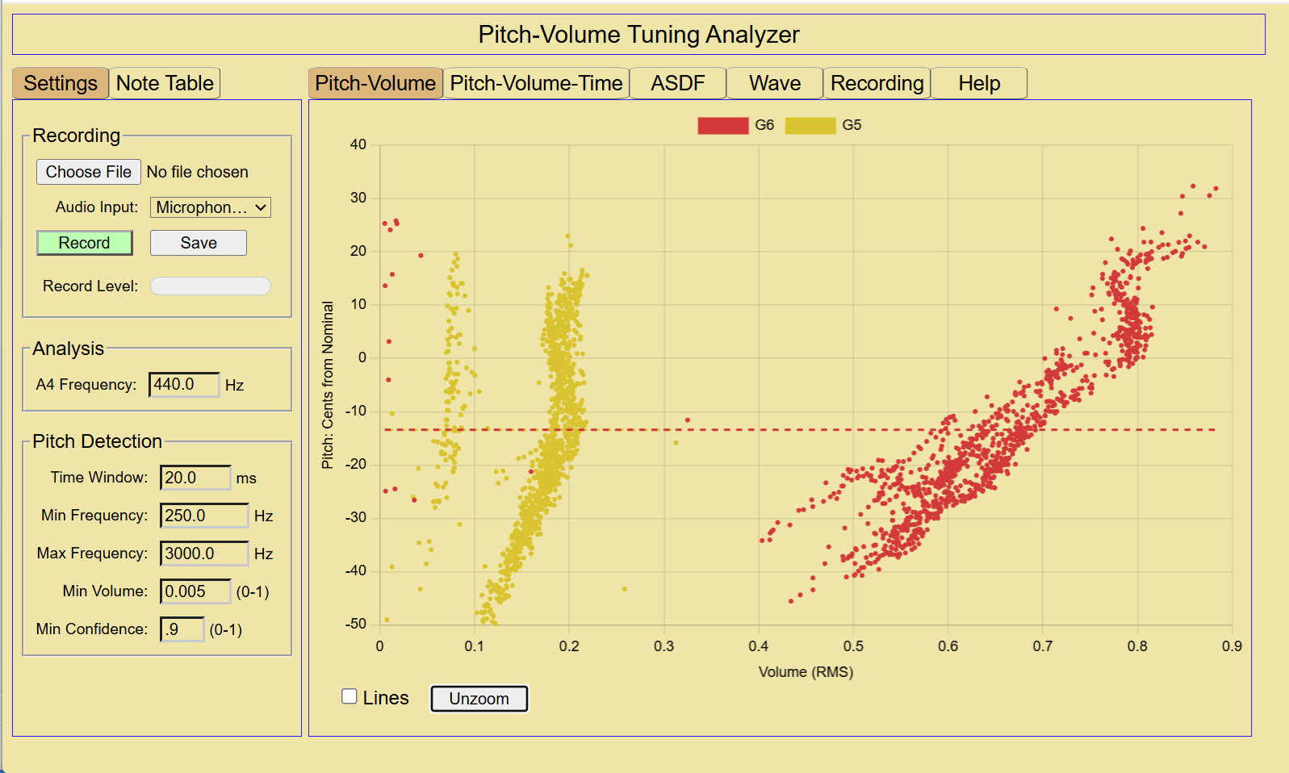Image resolution: width=1289 pixels, height=773 pixels.
Task: Click the Record Level meter bar
Action: [211, 286]
